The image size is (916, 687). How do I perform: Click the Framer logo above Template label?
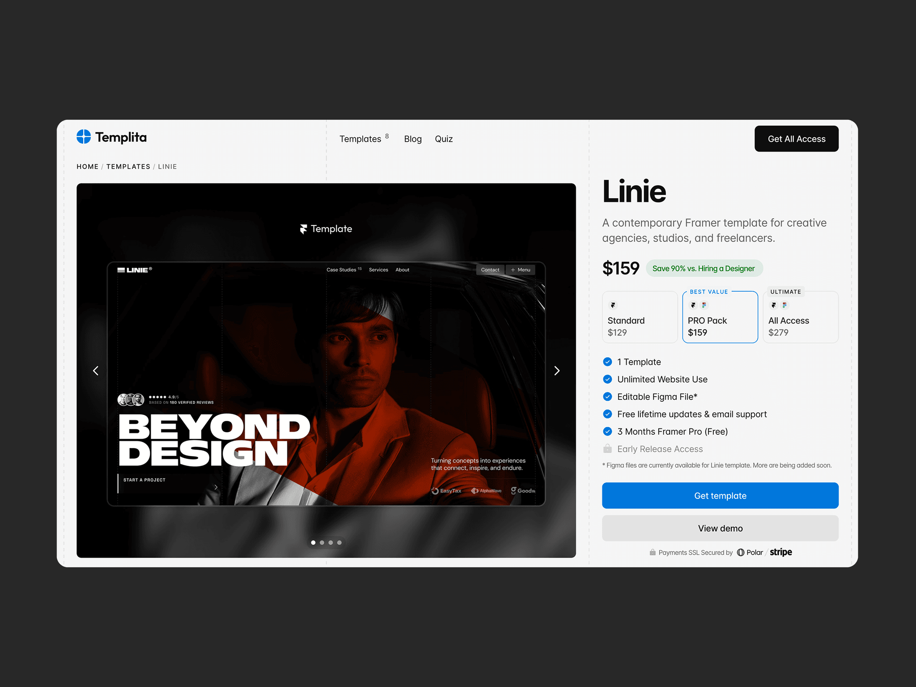pyautogui.click(x=304, y=229)
